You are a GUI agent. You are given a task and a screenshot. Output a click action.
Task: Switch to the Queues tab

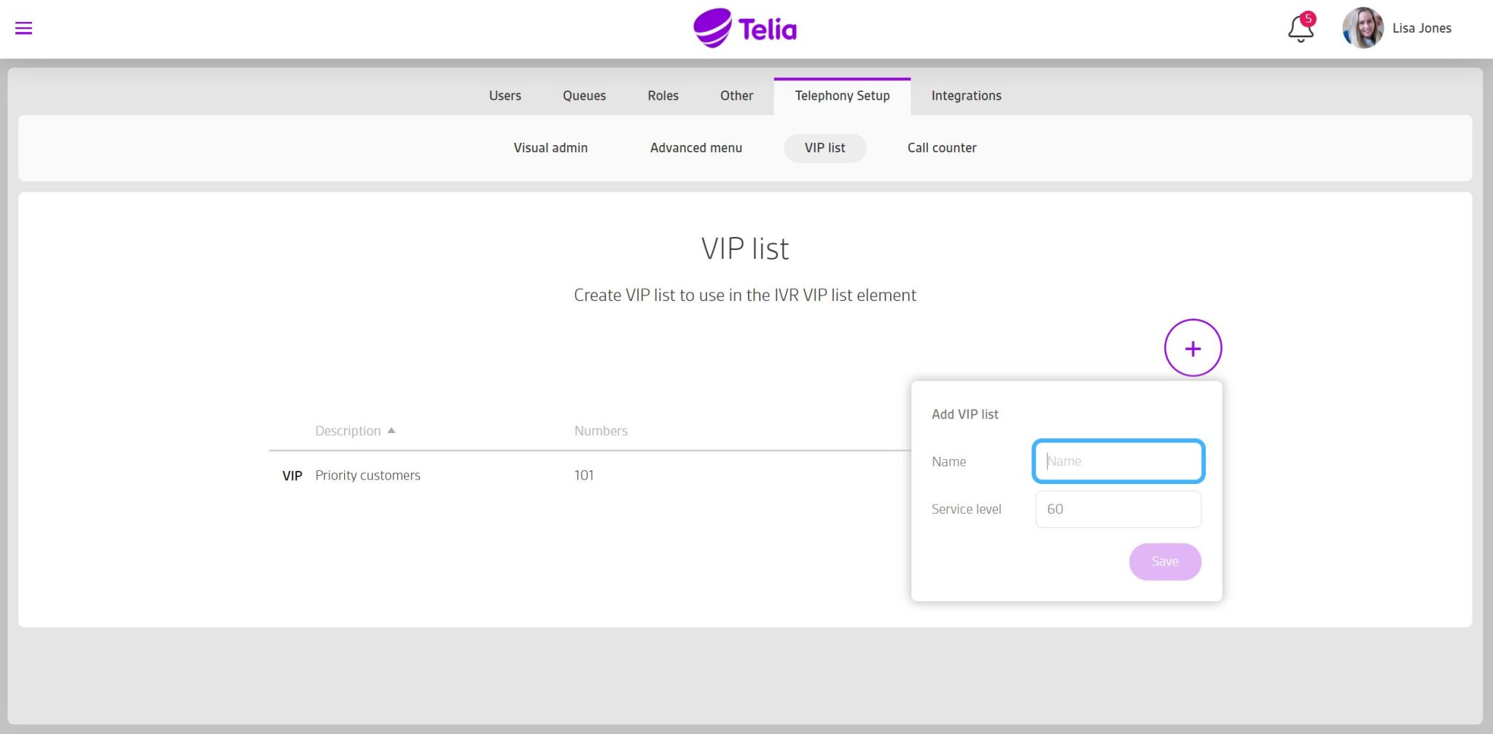tap(584, 95)
